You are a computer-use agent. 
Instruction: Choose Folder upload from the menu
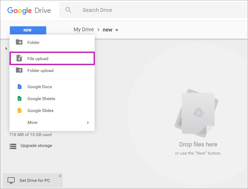(52, 71)
